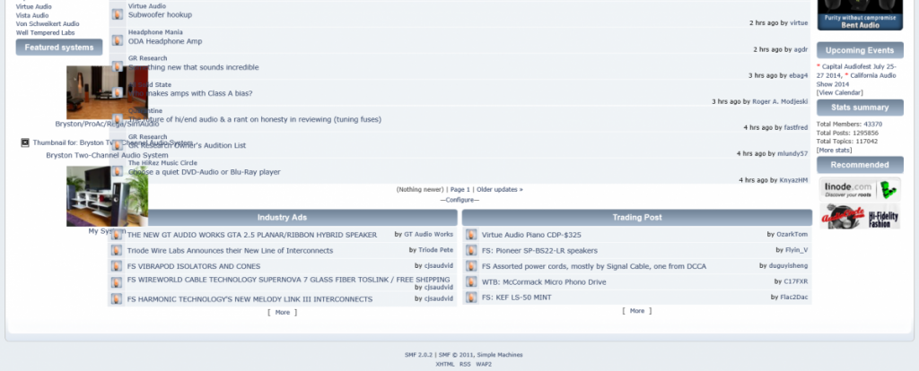View profile of Flac2Dac
Image resolution: width=919 pixels, height=371 pixels.
tap(793, 298)
